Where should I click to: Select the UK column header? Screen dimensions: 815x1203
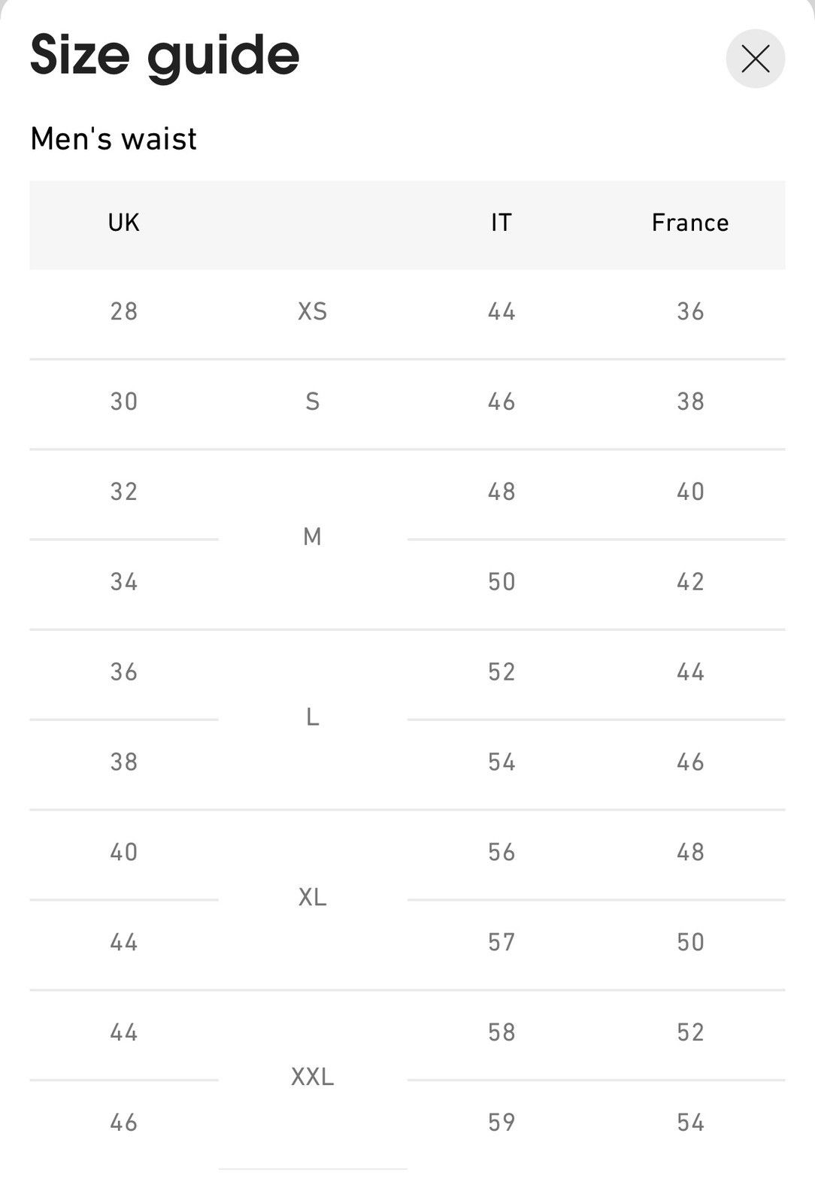124,223
